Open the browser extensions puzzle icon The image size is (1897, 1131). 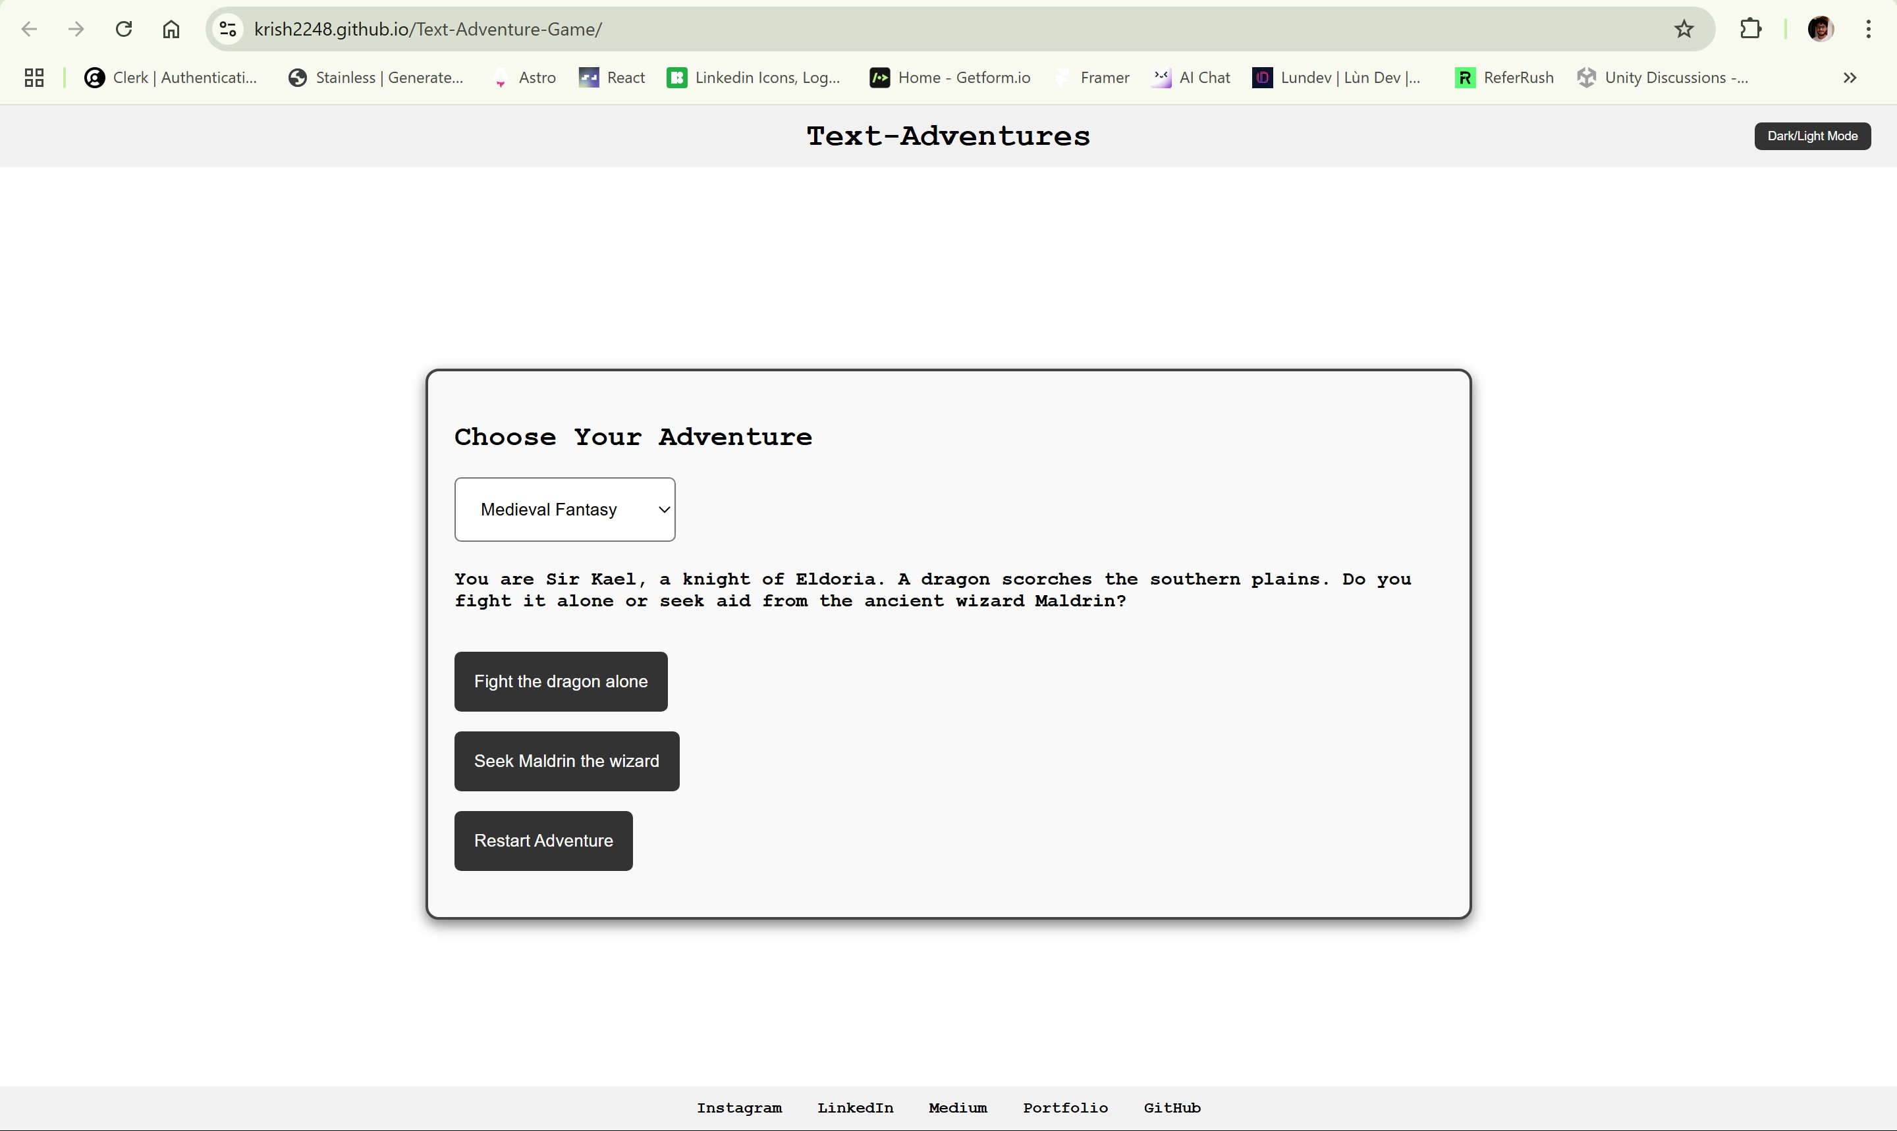click(x=1751, y=29)
